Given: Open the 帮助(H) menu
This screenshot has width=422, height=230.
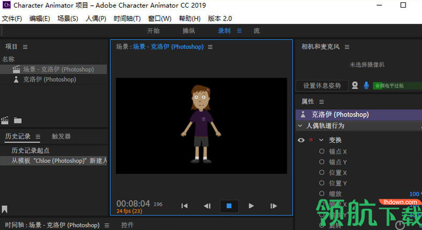Looking at the screenshot, I should [x=189, y=18].
